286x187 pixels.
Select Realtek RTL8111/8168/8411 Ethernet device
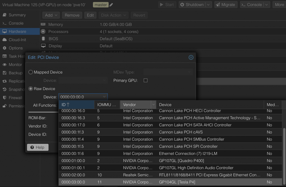click(x=170, y=175)
